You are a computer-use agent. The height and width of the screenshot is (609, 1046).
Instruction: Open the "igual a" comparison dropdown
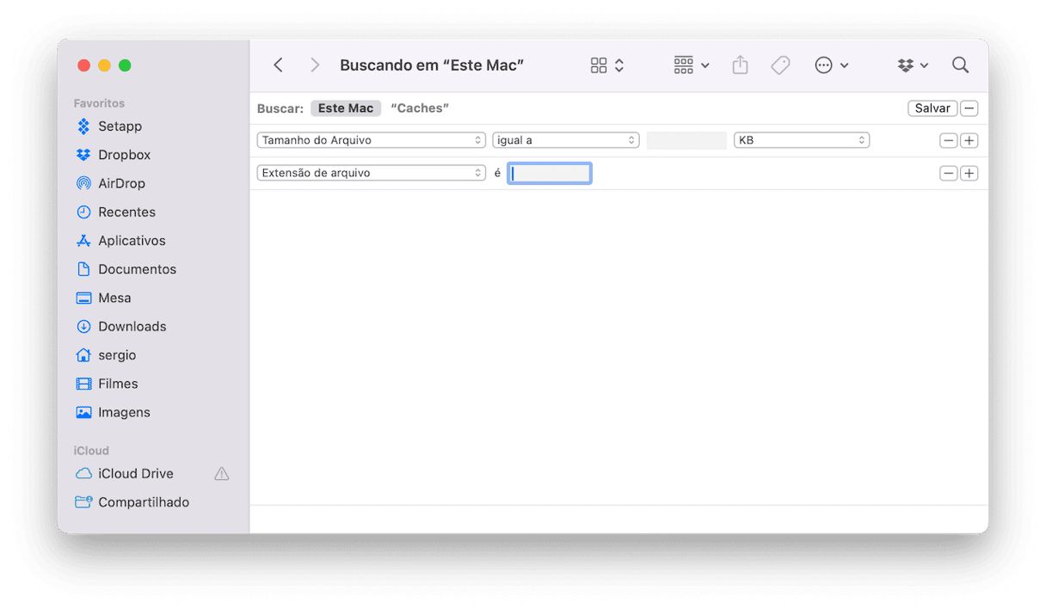[x=565, y=140]
